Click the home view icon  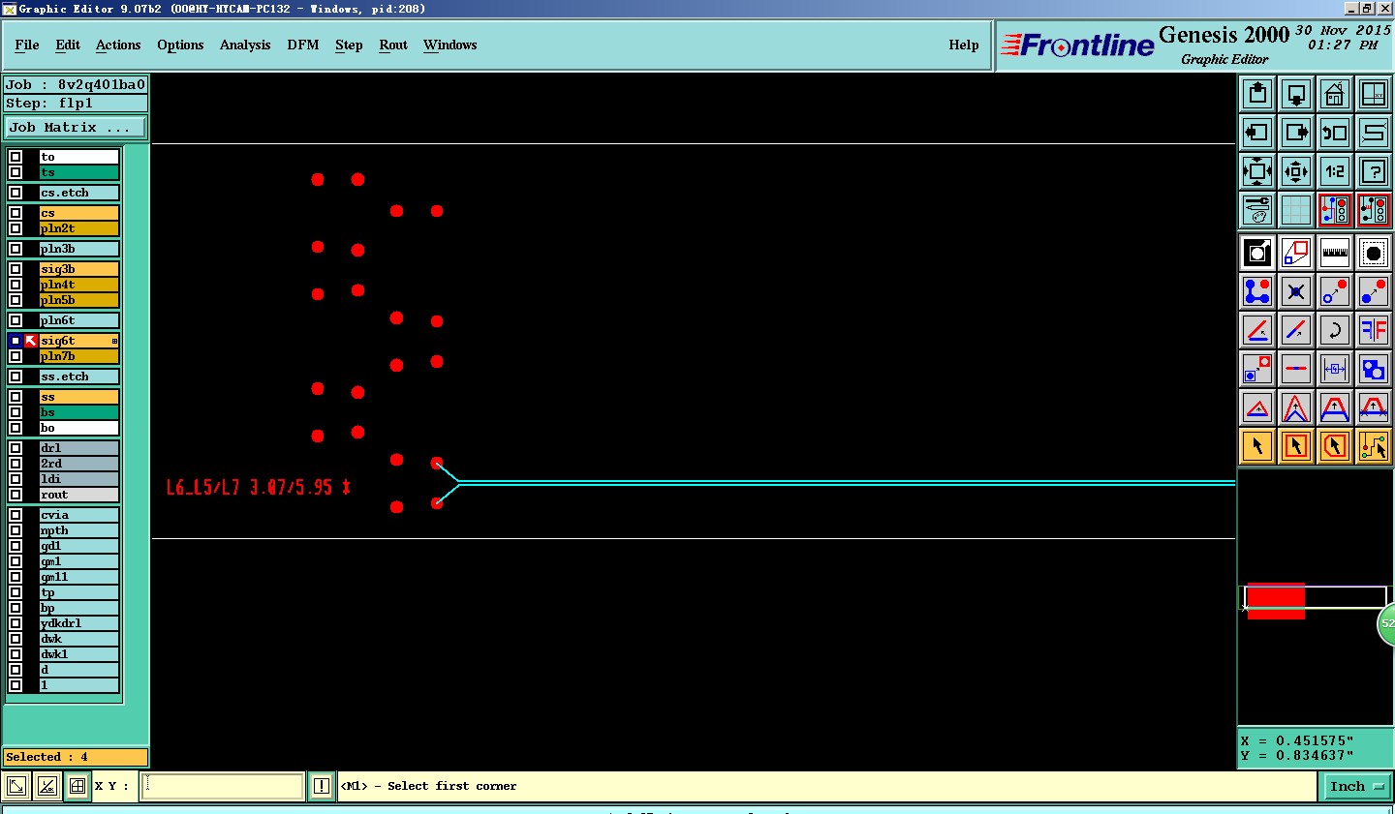(1335, 94)
